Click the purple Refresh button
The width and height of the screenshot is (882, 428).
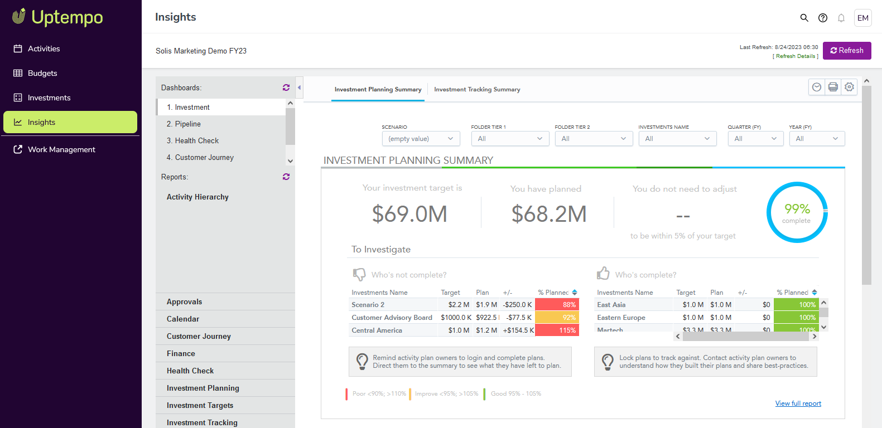pos(847,50)
